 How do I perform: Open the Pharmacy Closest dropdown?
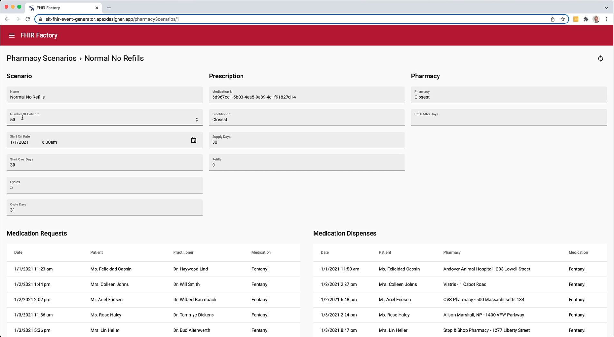(x=509, y=95)
